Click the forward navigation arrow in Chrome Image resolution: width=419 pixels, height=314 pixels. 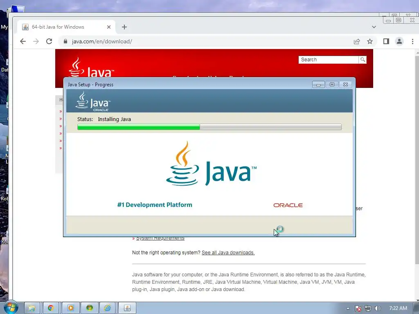click(36, 41)
